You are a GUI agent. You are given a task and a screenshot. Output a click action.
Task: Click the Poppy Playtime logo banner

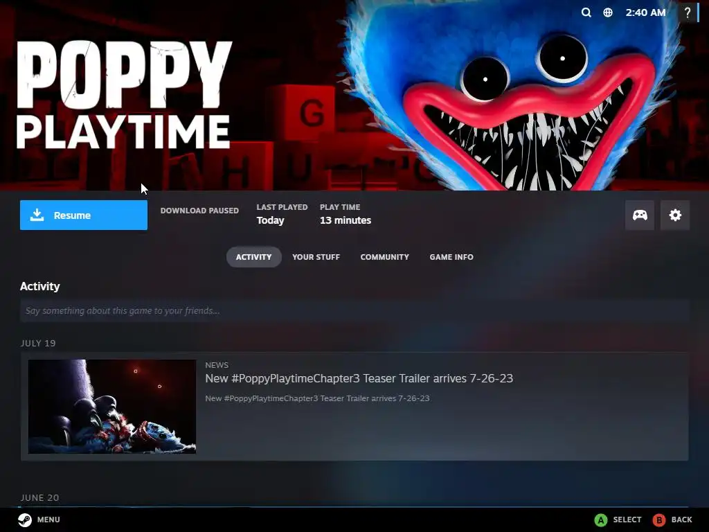click(x=124, y=95)
